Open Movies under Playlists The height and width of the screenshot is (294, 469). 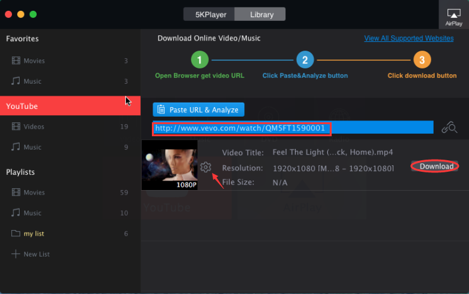pos(34,193)
